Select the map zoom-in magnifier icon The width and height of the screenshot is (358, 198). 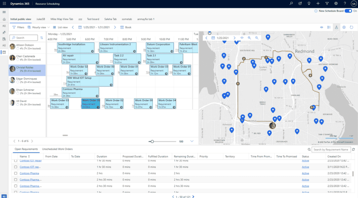click(249, 38)
